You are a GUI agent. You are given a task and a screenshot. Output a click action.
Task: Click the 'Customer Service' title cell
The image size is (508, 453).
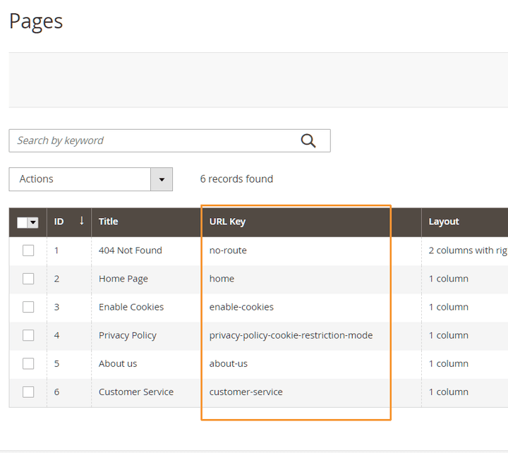136,392
